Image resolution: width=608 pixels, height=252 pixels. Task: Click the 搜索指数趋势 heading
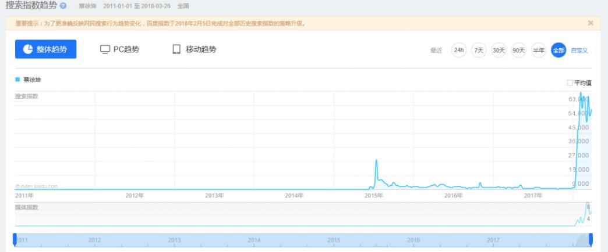click(31, 5)
